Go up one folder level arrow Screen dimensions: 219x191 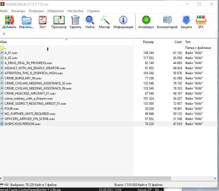(x=4, y=34)
